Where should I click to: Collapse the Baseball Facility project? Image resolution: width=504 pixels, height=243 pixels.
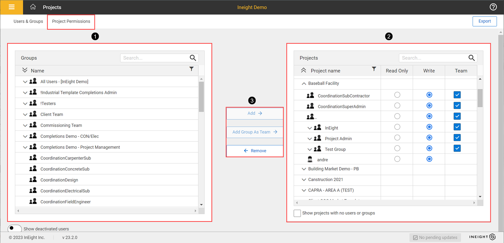(x=304, y=84)
